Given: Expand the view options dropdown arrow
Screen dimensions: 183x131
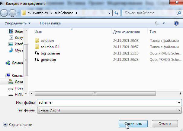Looking at the screenshot, I should [x=164, y=23].
